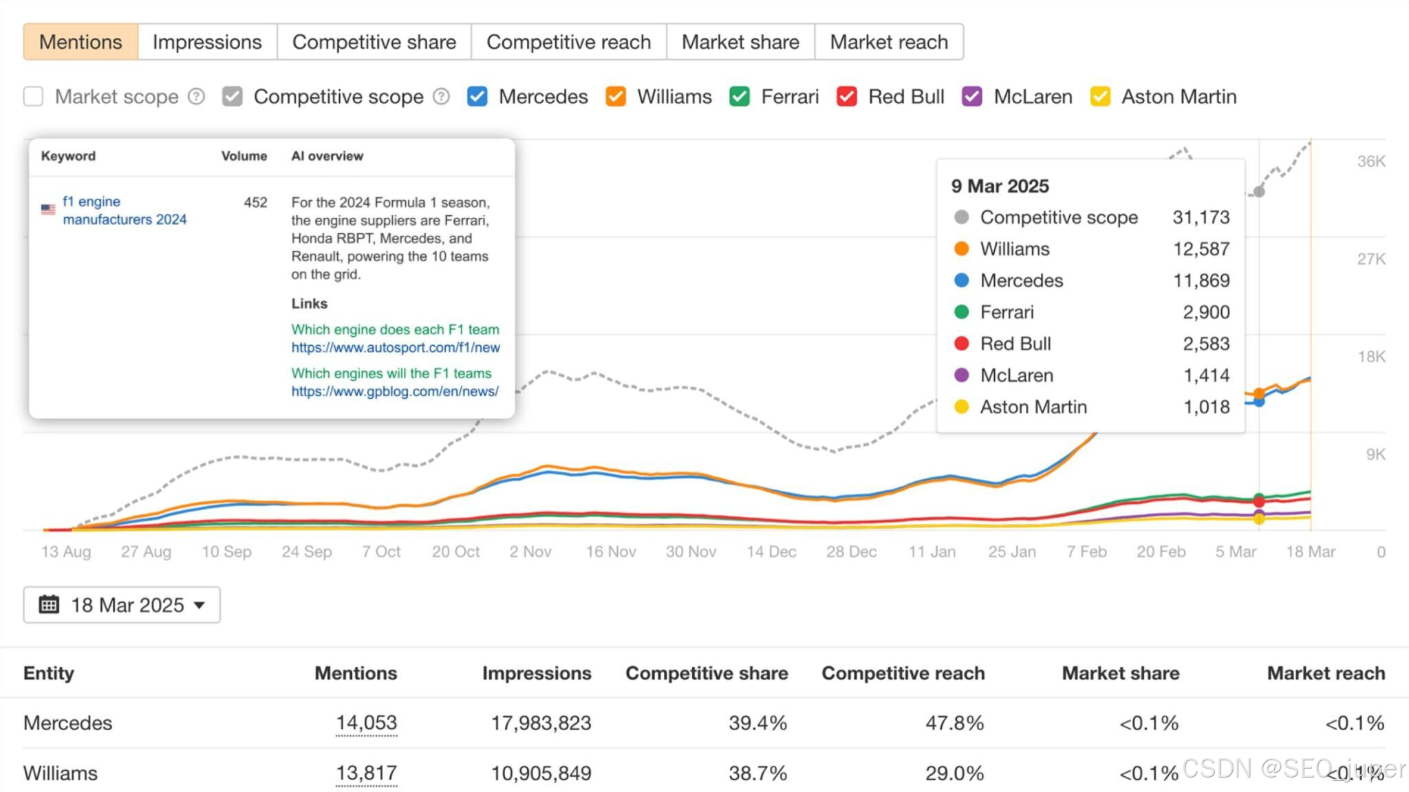Click US flag icon beside keyword
Viewport: 1409px width, 792px height.
(48, 209)
